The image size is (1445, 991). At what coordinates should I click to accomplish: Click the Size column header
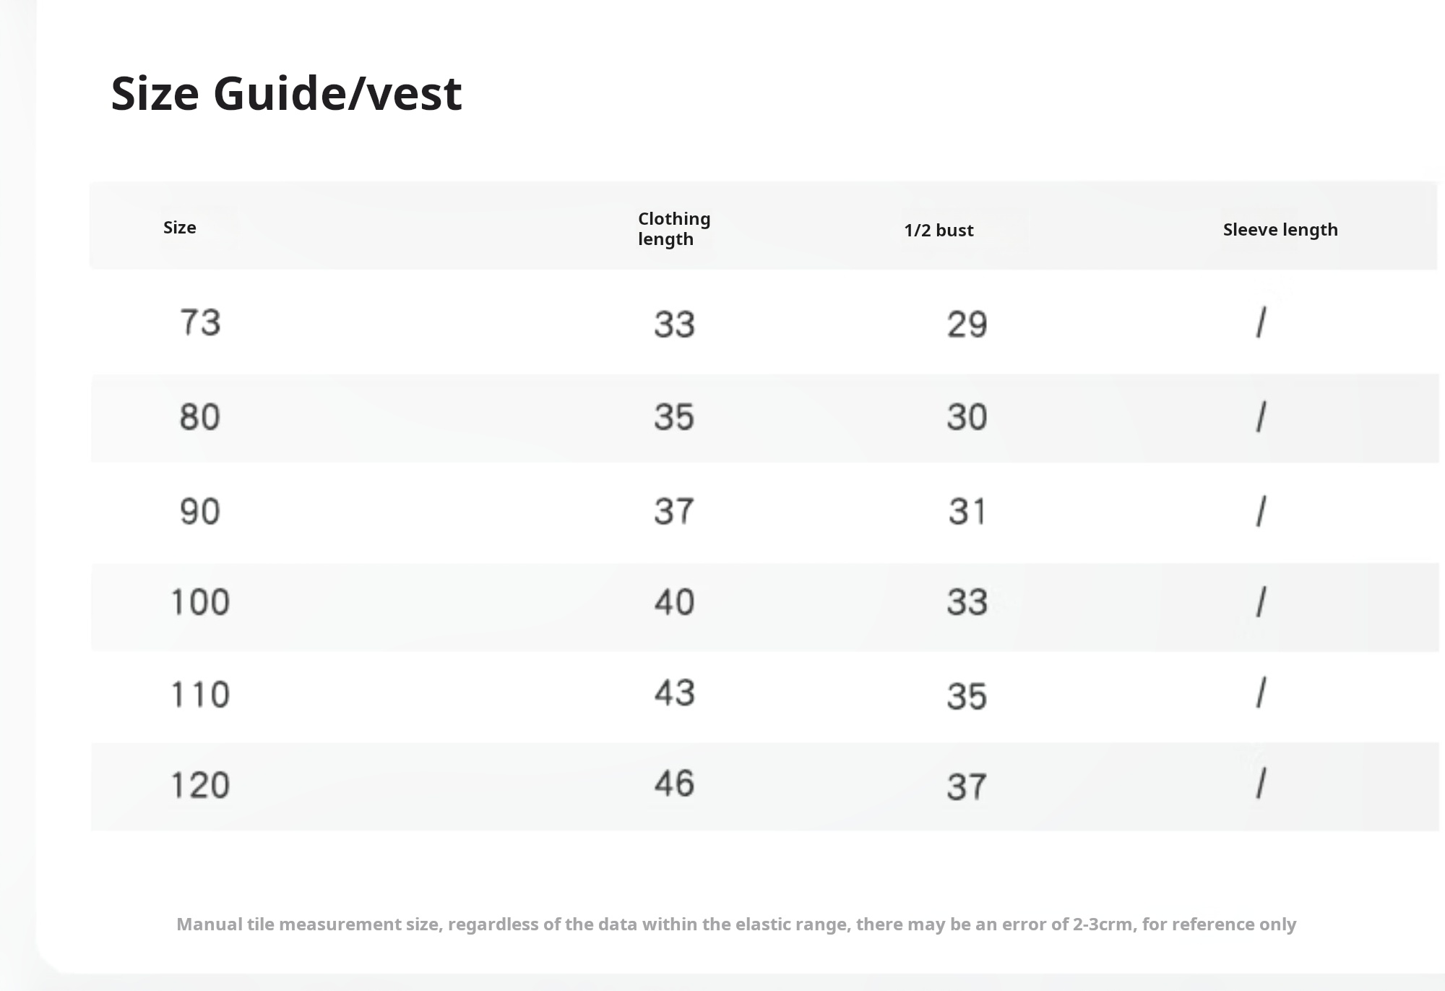pyautogui.click(x=180, y=228)
